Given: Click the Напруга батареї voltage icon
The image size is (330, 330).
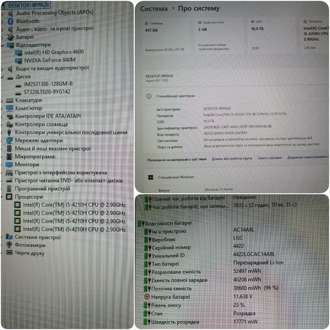Looking at the screenshot, I should pyautogui.click(x=147, y=297).
